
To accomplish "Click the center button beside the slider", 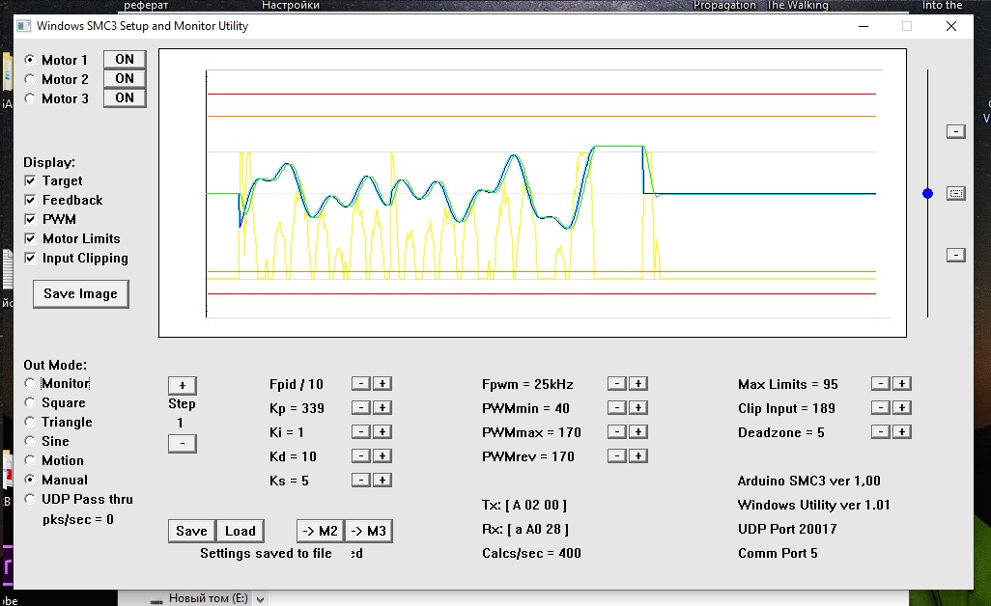I will tap(955, 193).
